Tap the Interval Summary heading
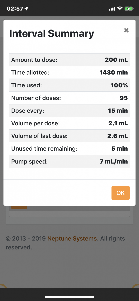The height and width of the screenshot is (301, 139). tap(52, 33)
